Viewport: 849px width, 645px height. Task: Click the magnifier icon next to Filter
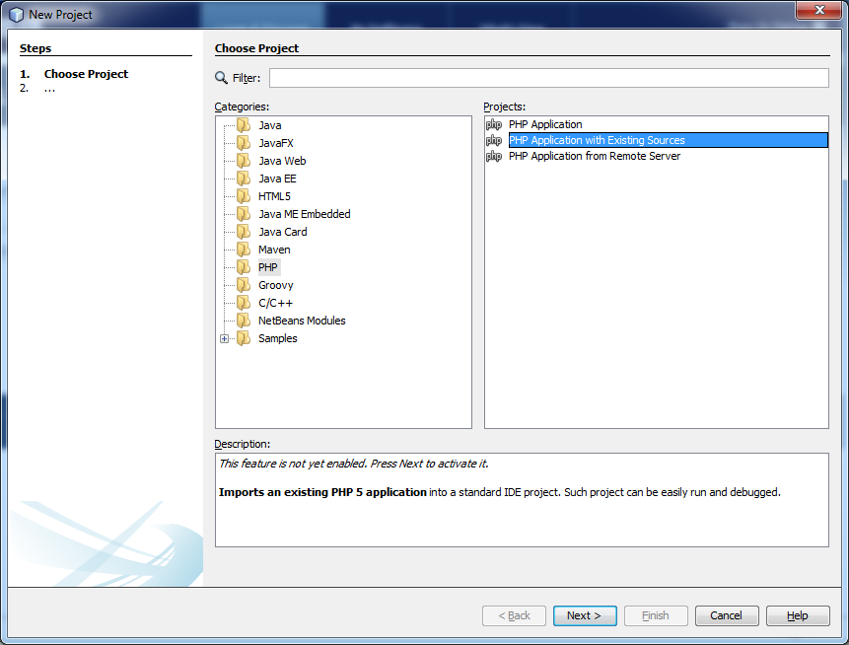(221, 78)
